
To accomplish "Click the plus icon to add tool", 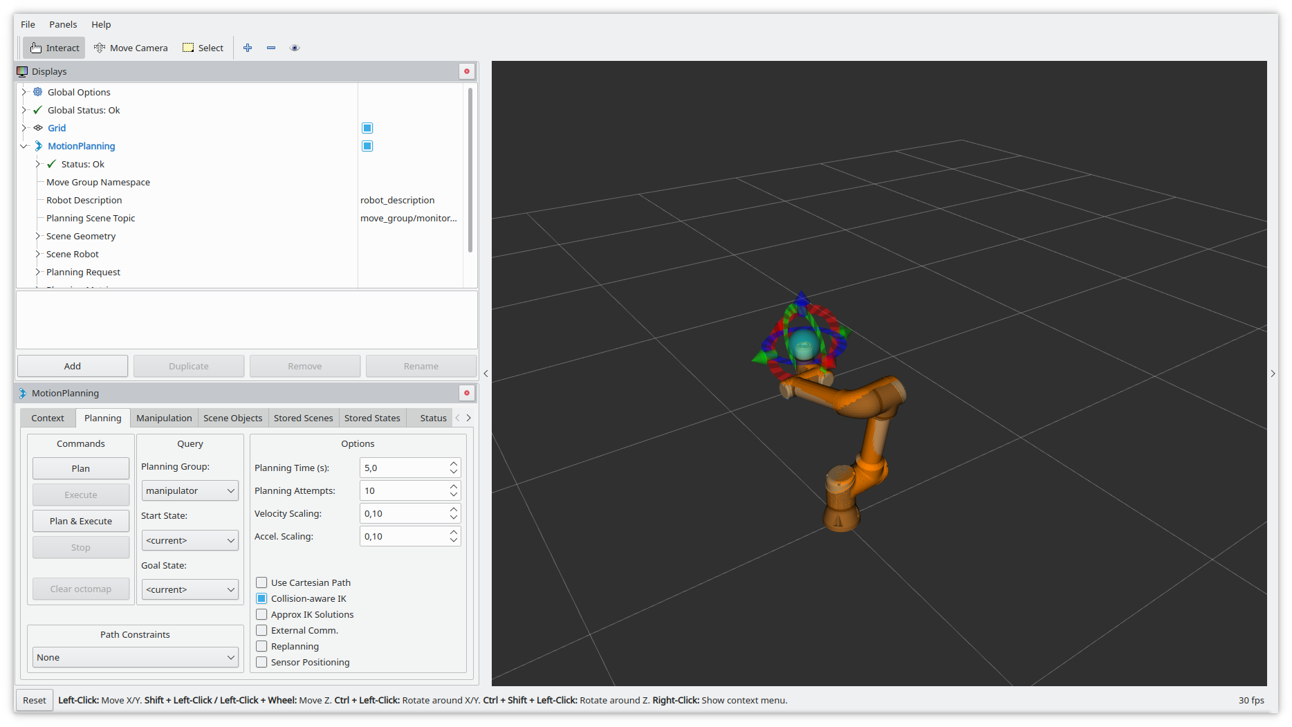I will [x=248, y=48].
